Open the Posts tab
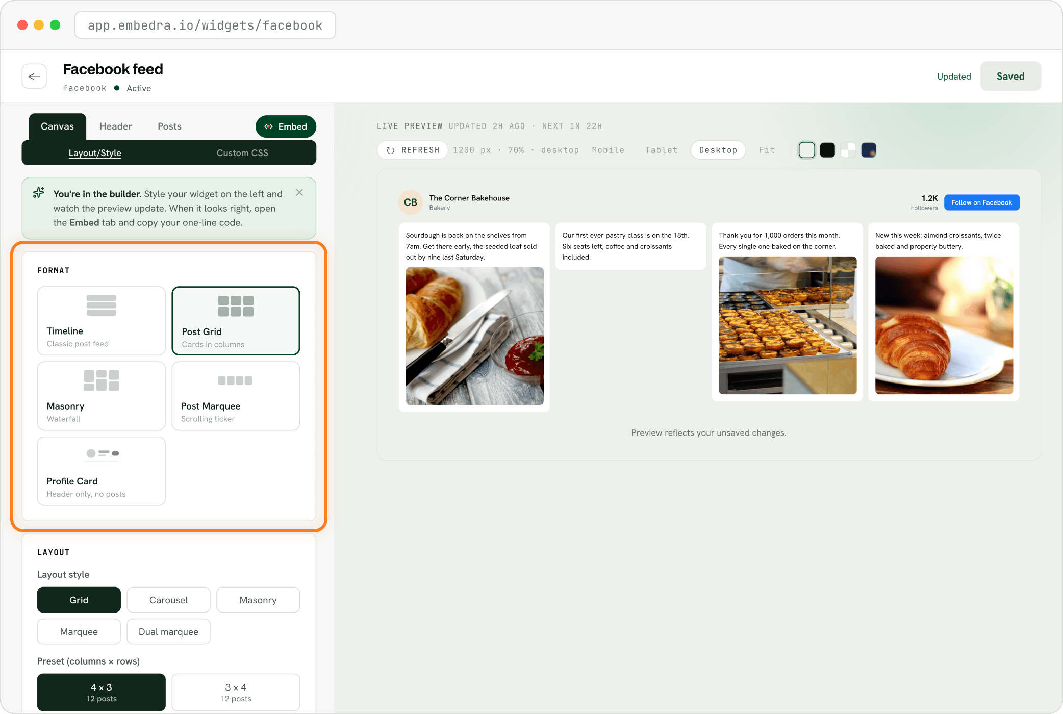The image size is (1063, 714). click(x=169, y=126)
